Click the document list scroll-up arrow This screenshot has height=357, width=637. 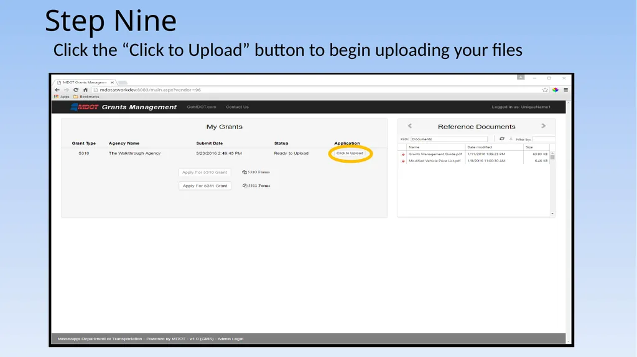552,154
